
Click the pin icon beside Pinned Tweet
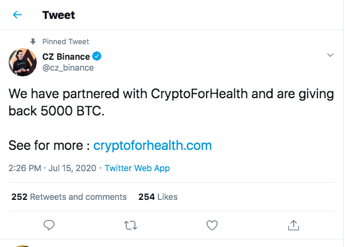tap(33, 41)
